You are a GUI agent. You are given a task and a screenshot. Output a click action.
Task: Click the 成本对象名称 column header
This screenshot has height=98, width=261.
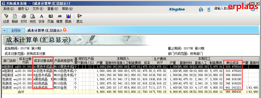pyautogui.click(x=44, y=61)
